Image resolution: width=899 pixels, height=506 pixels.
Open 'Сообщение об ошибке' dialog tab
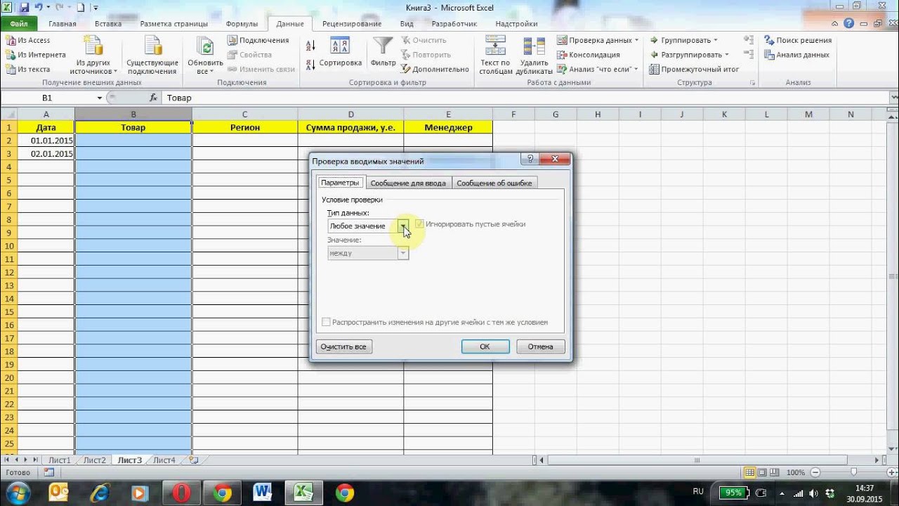point(494,183)
